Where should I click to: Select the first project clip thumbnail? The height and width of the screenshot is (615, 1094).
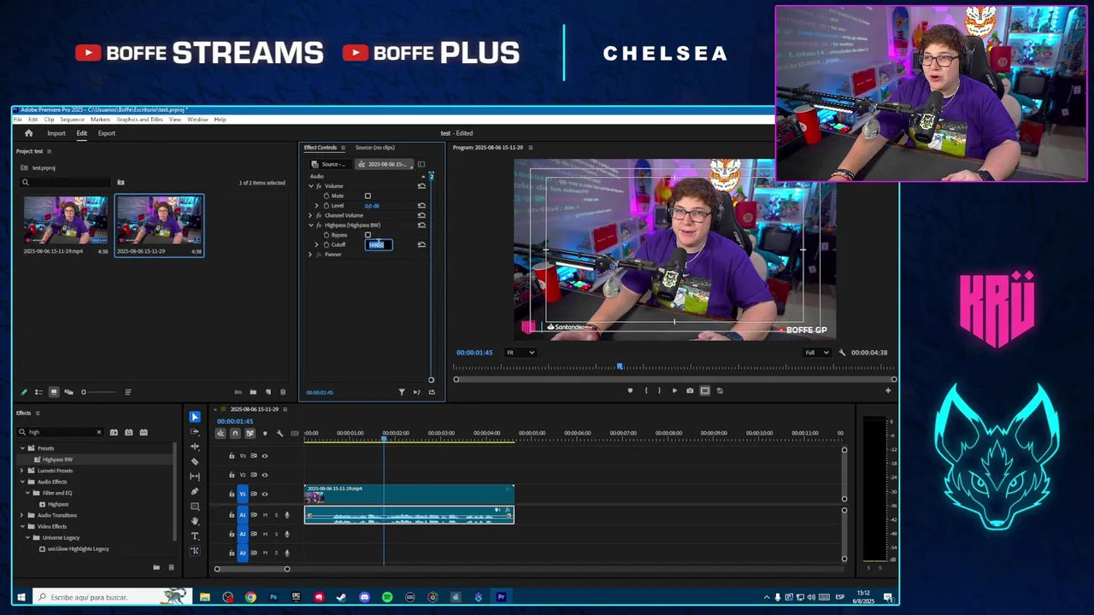point(66,220)
